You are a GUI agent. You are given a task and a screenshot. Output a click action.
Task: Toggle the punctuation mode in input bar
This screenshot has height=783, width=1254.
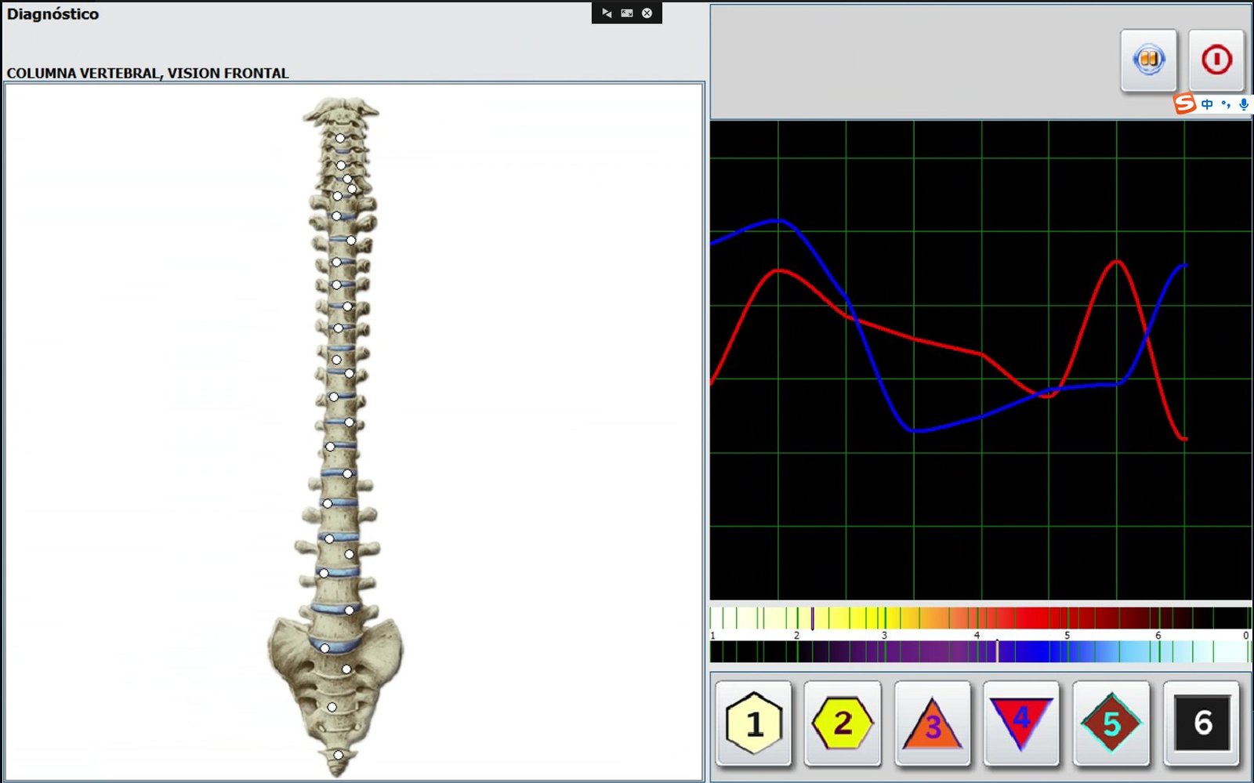point(1226,104)
